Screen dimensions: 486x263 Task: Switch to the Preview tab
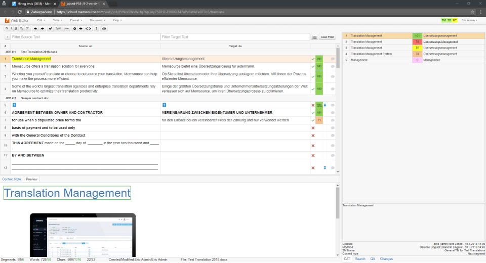pyautogui.click(x=31, y=180)
